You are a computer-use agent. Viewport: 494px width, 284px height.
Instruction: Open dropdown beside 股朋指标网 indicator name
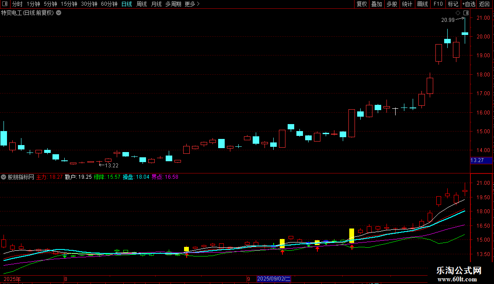pyautogui.click(x=3, y=177)
